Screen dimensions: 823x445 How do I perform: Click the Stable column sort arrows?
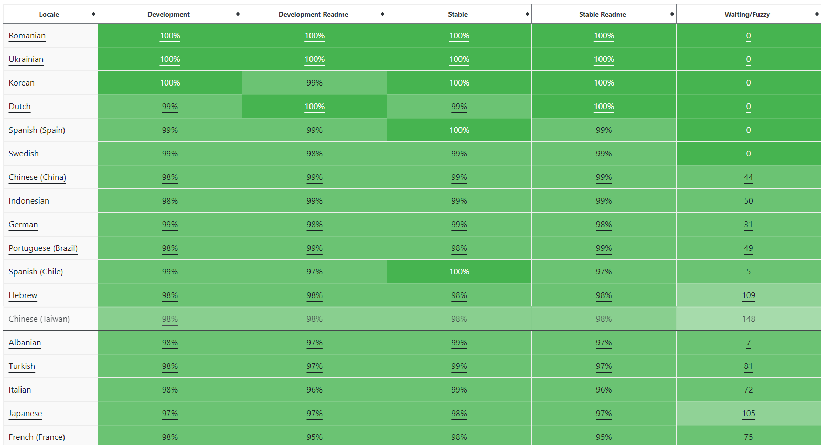click(527, 14)
